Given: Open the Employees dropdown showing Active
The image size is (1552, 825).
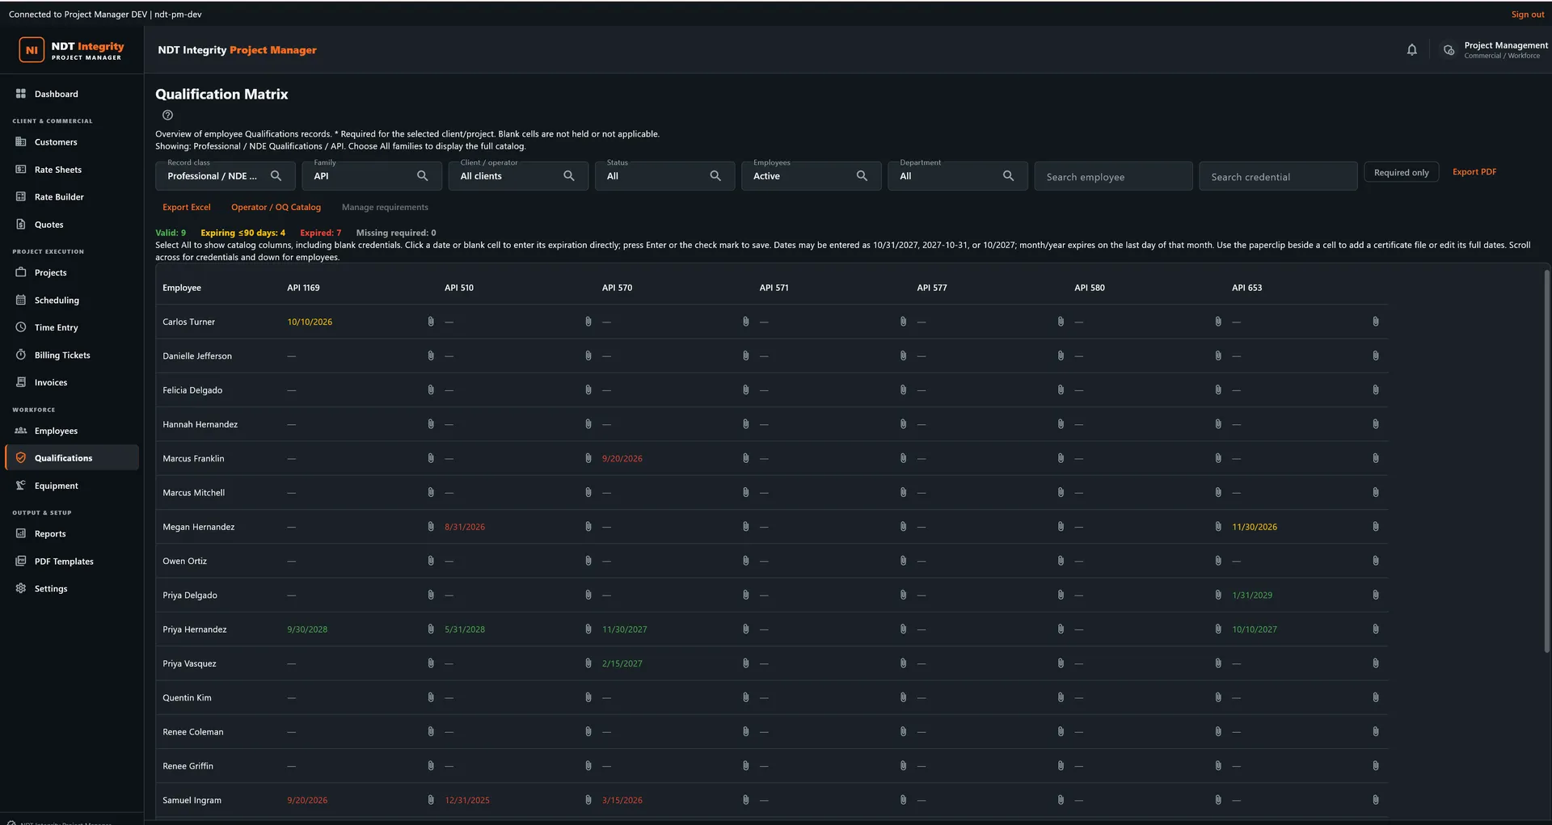Looking at the screenshot, I should [811, 175].
